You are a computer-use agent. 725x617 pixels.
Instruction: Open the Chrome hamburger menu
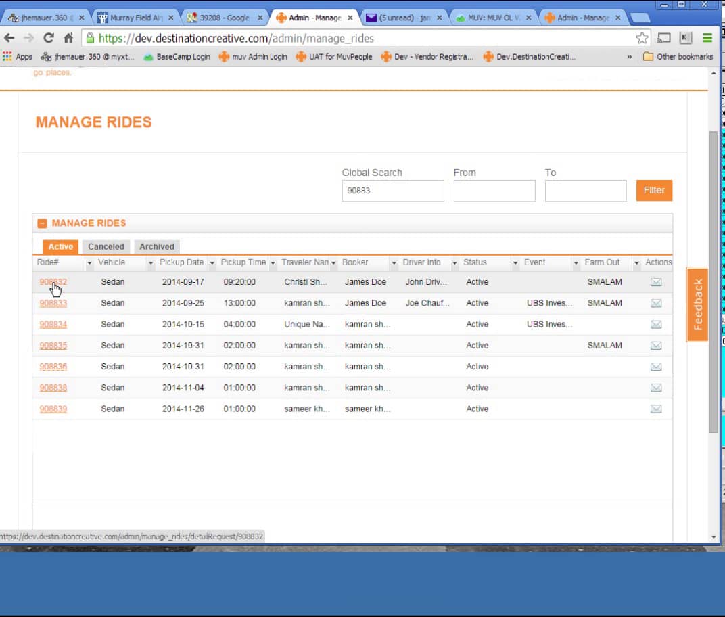pyautogui.click(x=707, y=38)
